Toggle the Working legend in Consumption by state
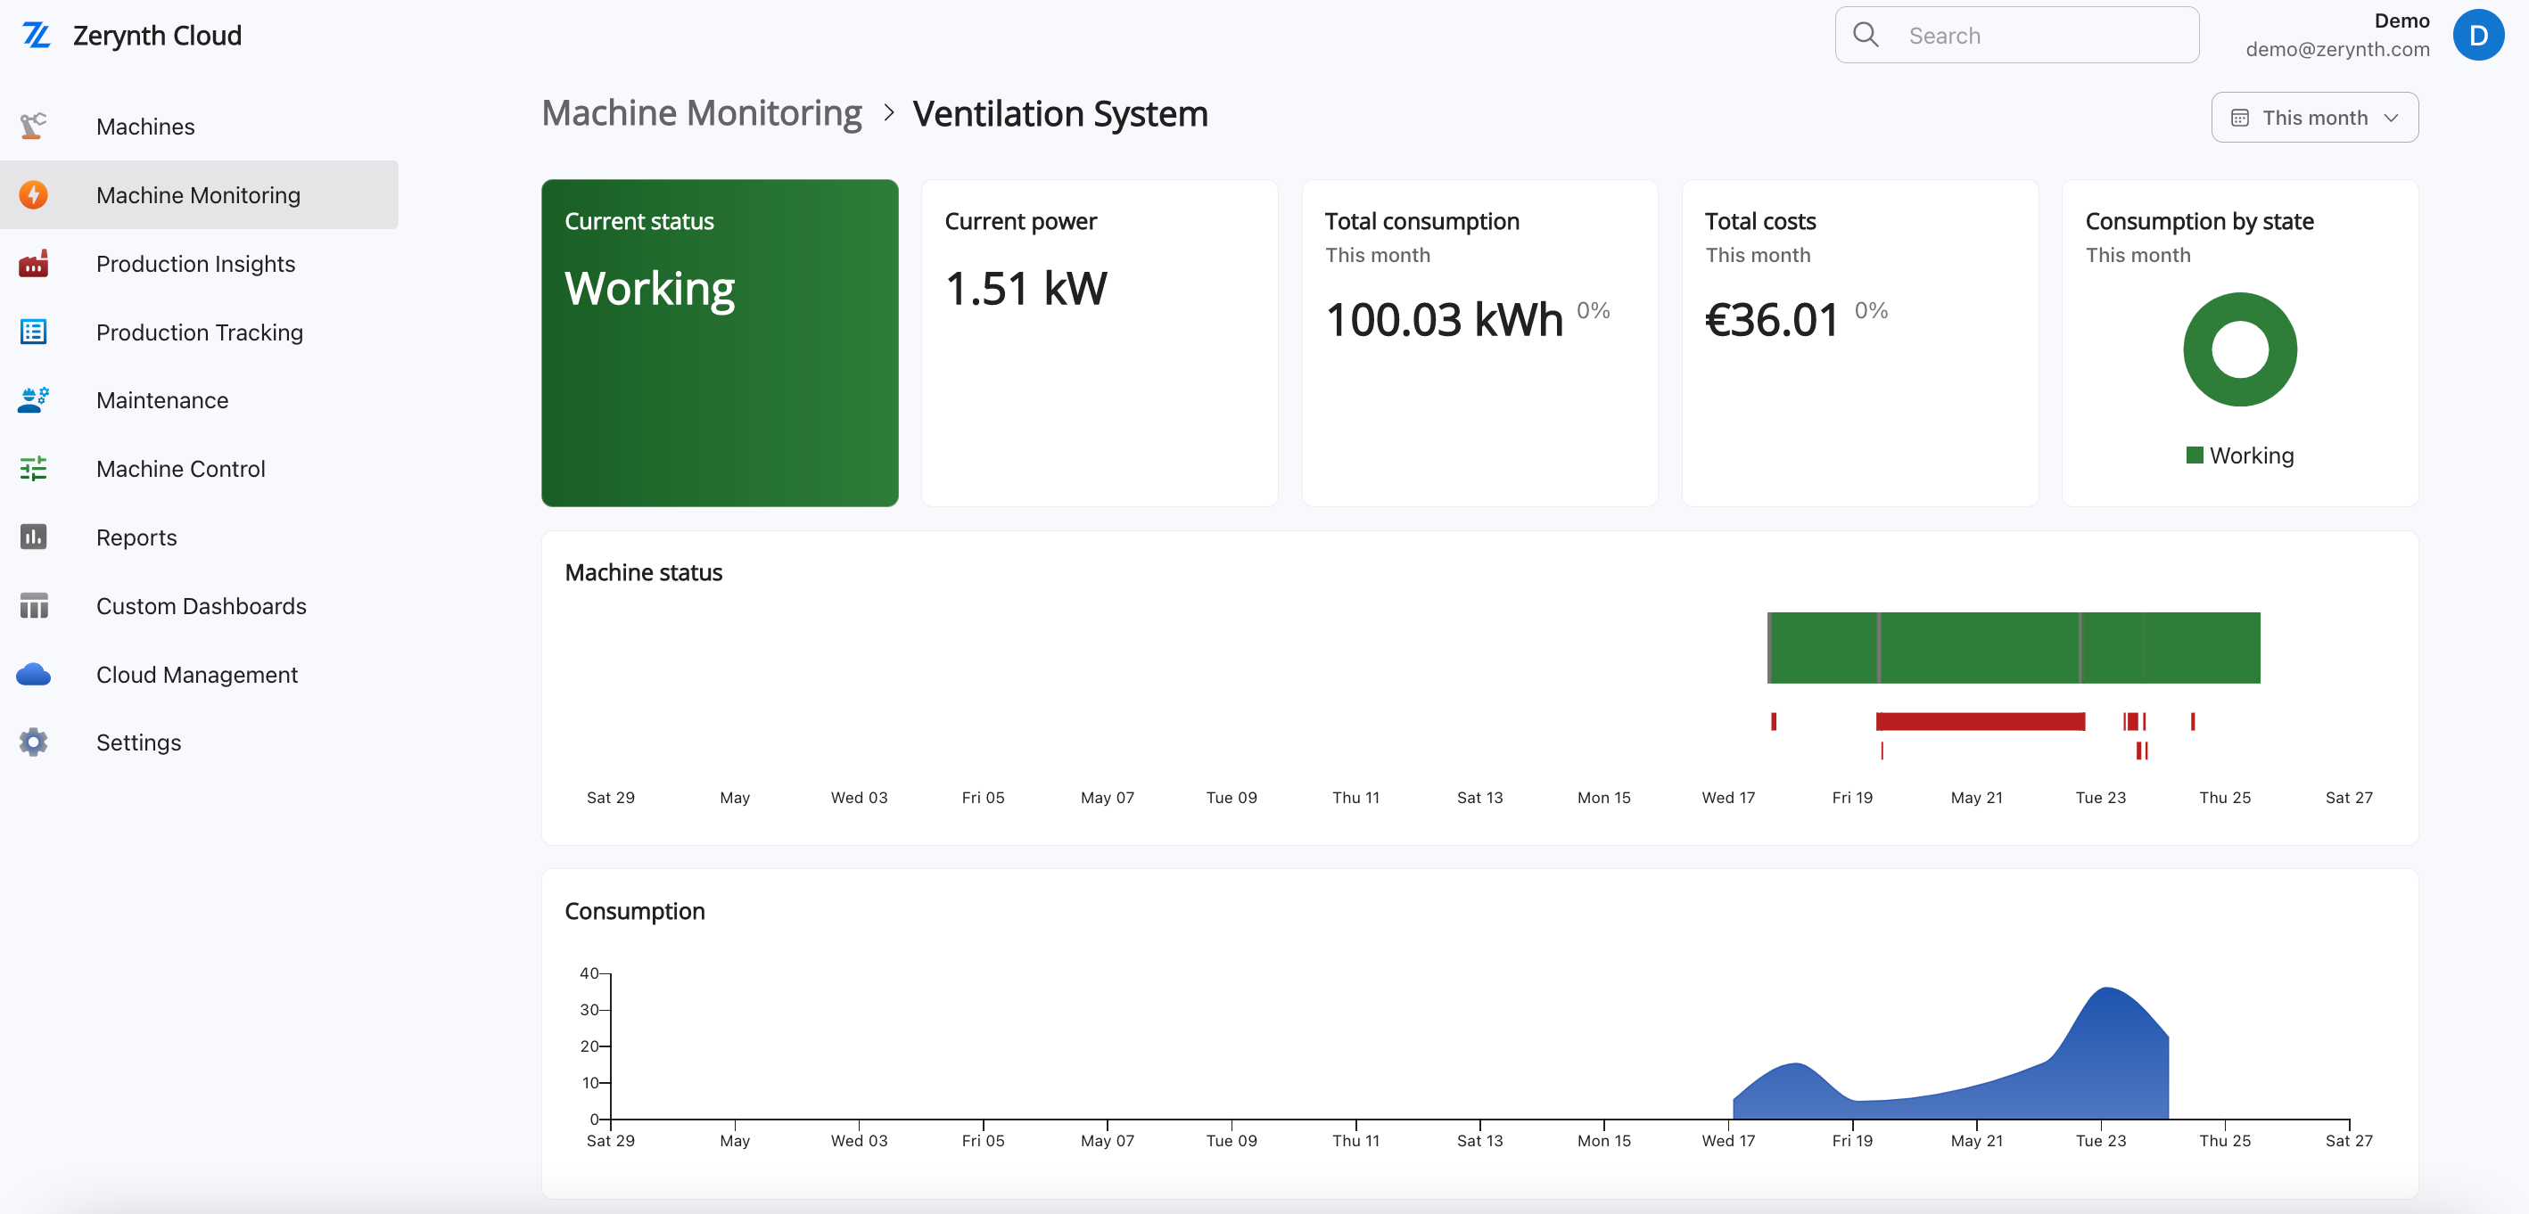The height and width of the screenshot is (1214, 2529). pos(2239,455)
